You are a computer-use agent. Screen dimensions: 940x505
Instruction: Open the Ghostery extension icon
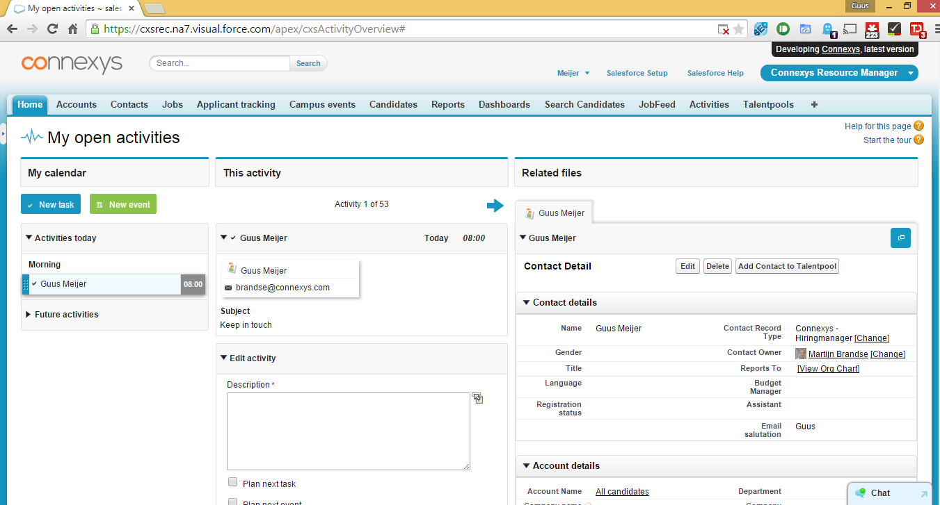(829, 30)
